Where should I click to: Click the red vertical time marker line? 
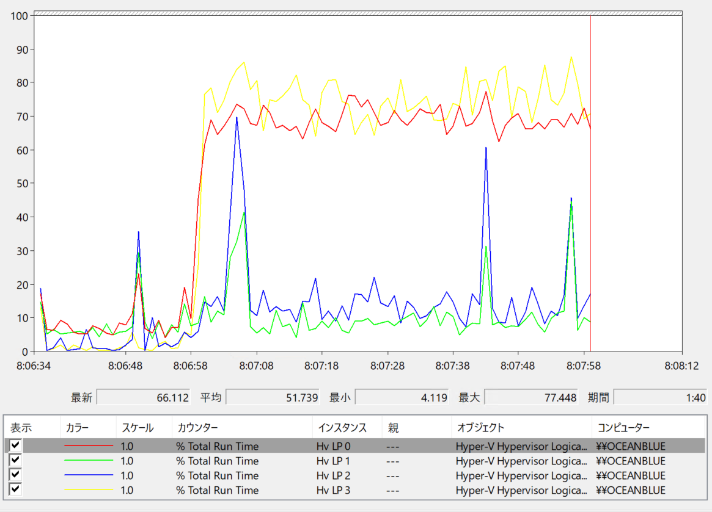click(x=590, y=183)
